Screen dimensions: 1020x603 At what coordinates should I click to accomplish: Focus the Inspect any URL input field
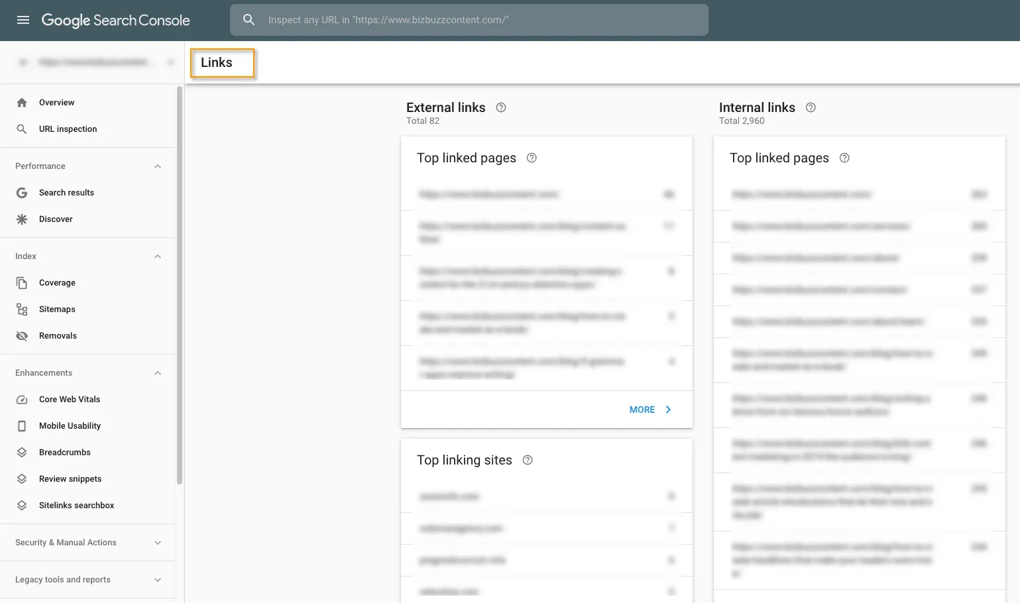(469, 20)
